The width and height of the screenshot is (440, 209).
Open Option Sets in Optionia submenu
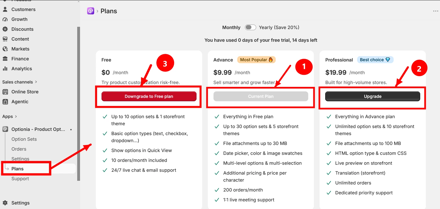pos(24,139)
